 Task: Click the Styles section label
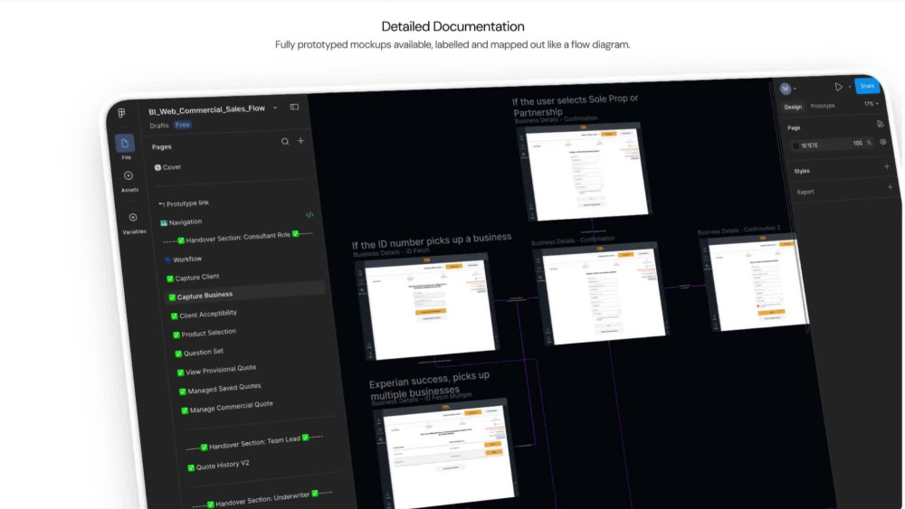point(802,171)
